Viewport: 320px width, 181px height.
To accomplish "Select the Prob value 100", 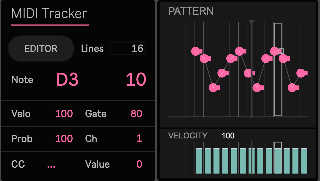I will 64,139.
